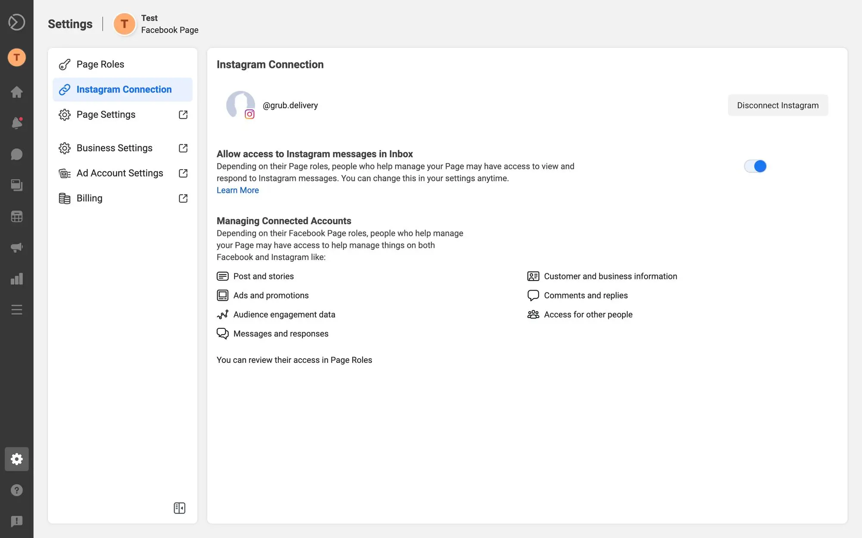The height and width of the screenshot is (538, 862).
Task: Click the 'Ads and promotions' text
Action: click(x=271, y=296)
